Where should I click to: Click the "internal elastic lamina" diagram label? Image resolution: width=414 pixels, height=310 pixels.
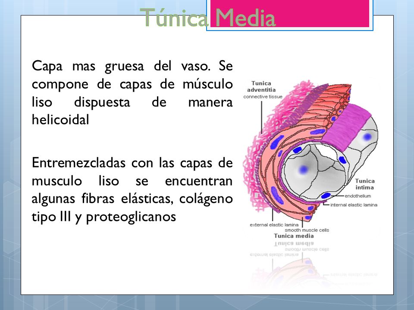(x=354, y=205)
